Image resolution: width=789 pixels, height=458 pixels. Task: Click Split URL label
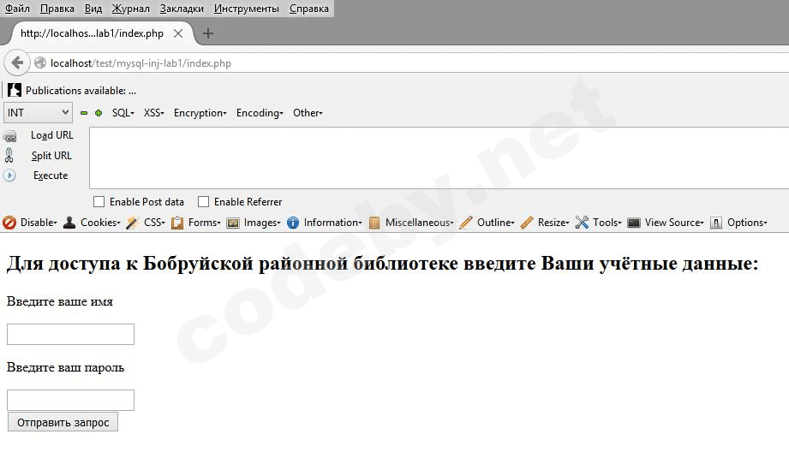click(x=51, y=156)
